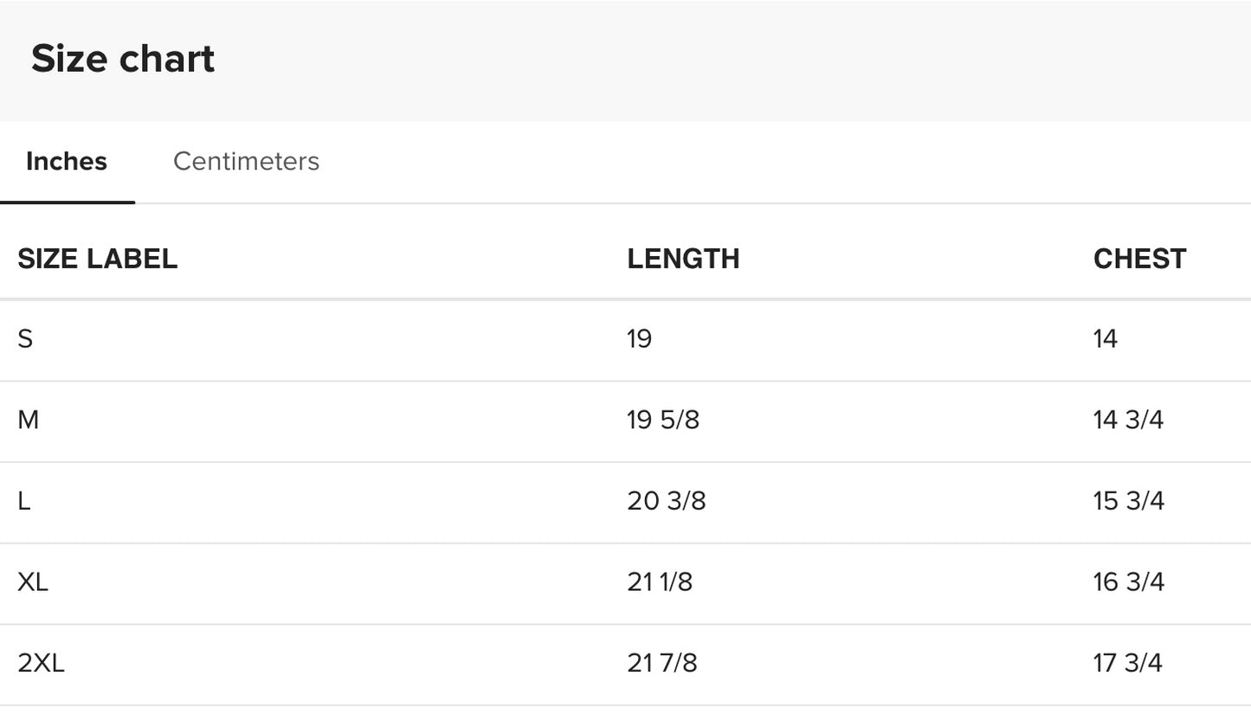
Task: Click the 14 3/4 chest value
Action: click(x=1128, y=420)
